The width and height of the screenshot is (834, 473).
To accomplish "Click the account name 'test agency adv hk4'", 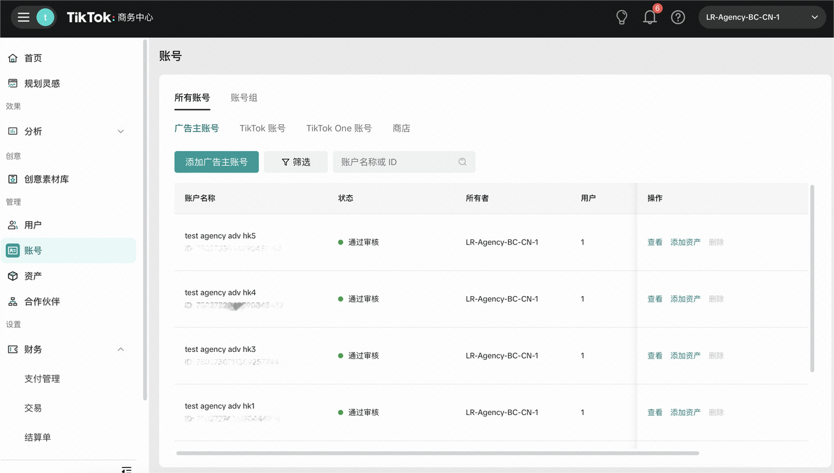I will tap(220, 292).
